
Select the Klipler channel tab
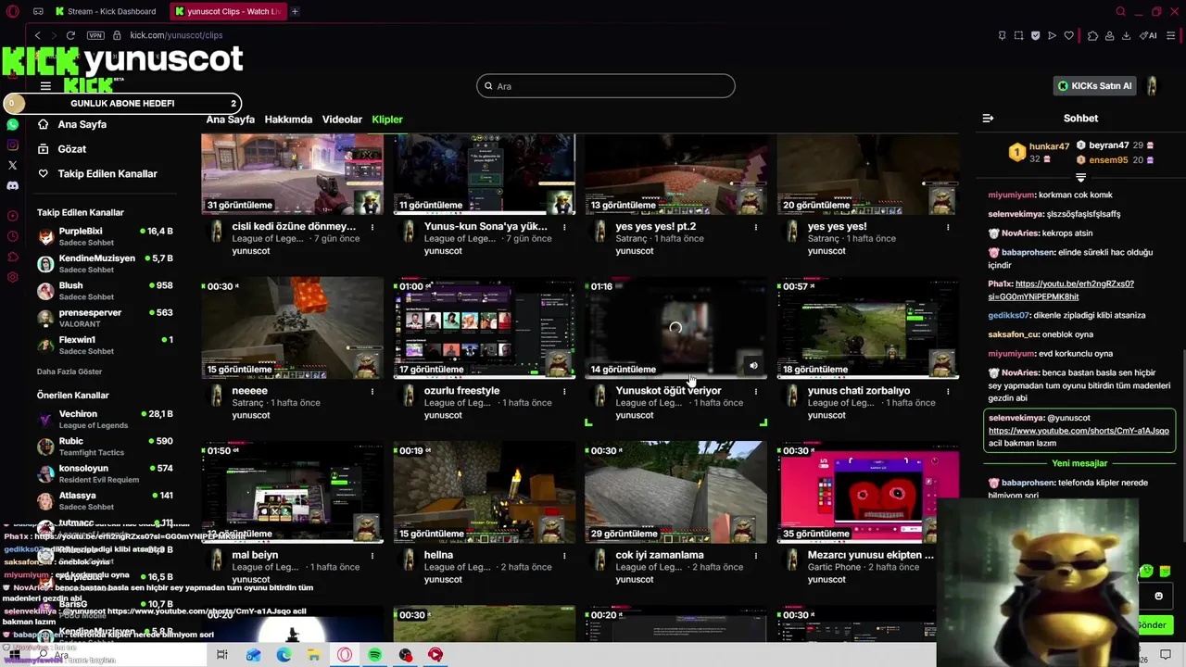tap(387, 120)
